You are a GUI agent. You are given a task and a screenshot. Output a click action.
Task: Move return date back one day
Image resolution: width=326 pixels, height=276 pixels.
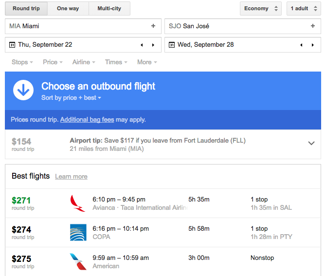[x=301, y=45]
